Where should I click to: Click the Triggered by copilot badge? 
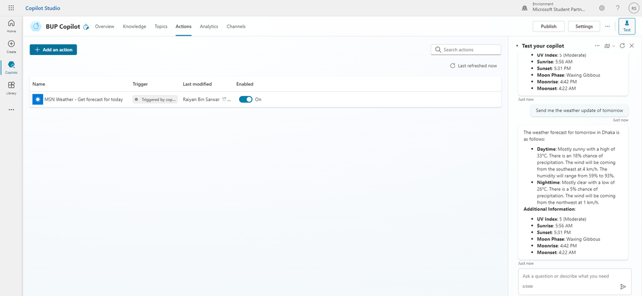(155, 99)
